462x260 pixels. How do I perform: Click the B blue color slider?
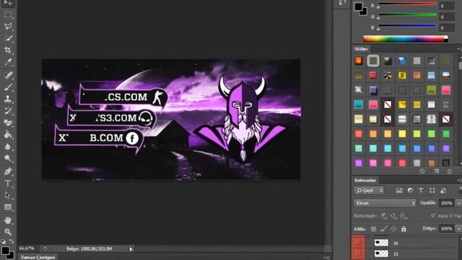(x=407, y=26)
